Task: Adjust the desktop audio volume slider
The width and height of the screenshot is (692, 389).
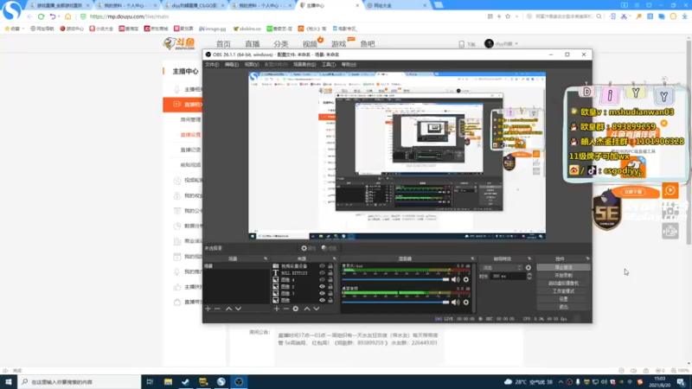Action: tap(395, 302)
